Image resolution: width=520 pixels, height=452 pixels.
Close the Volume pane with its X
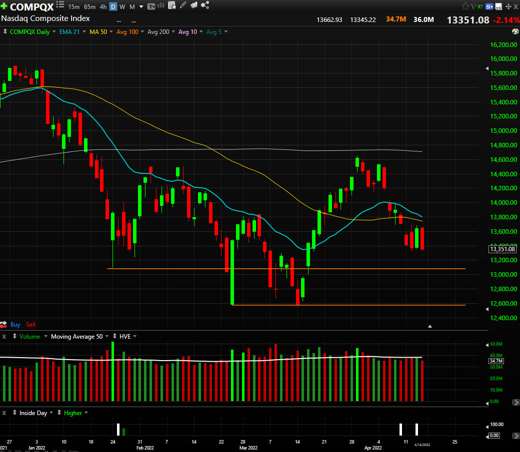4,336
